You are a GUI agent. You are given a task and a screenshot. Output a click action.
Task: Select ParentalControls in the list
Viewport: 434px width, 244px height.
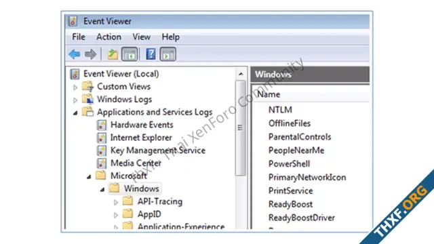coord(300,137)
